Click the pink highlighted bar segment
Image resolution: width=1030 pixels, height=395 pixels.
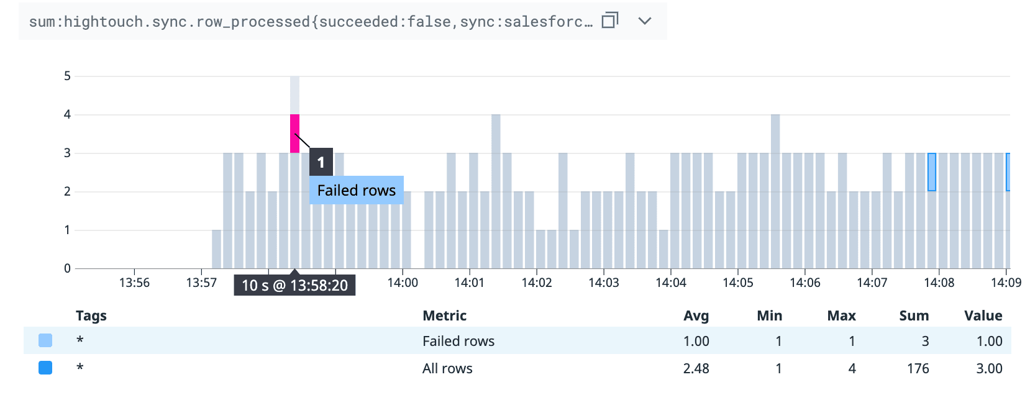click(294, 134)
